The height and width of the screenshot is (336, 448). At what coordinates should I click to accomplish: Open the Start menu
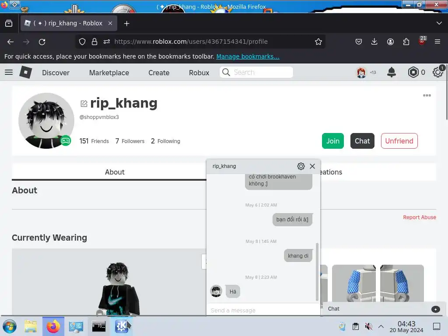pyautogui.click(x=10, y=326)
